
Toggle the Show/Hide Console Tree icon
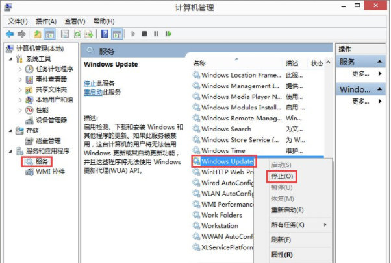pyautogui.click(x=49, y=34)
